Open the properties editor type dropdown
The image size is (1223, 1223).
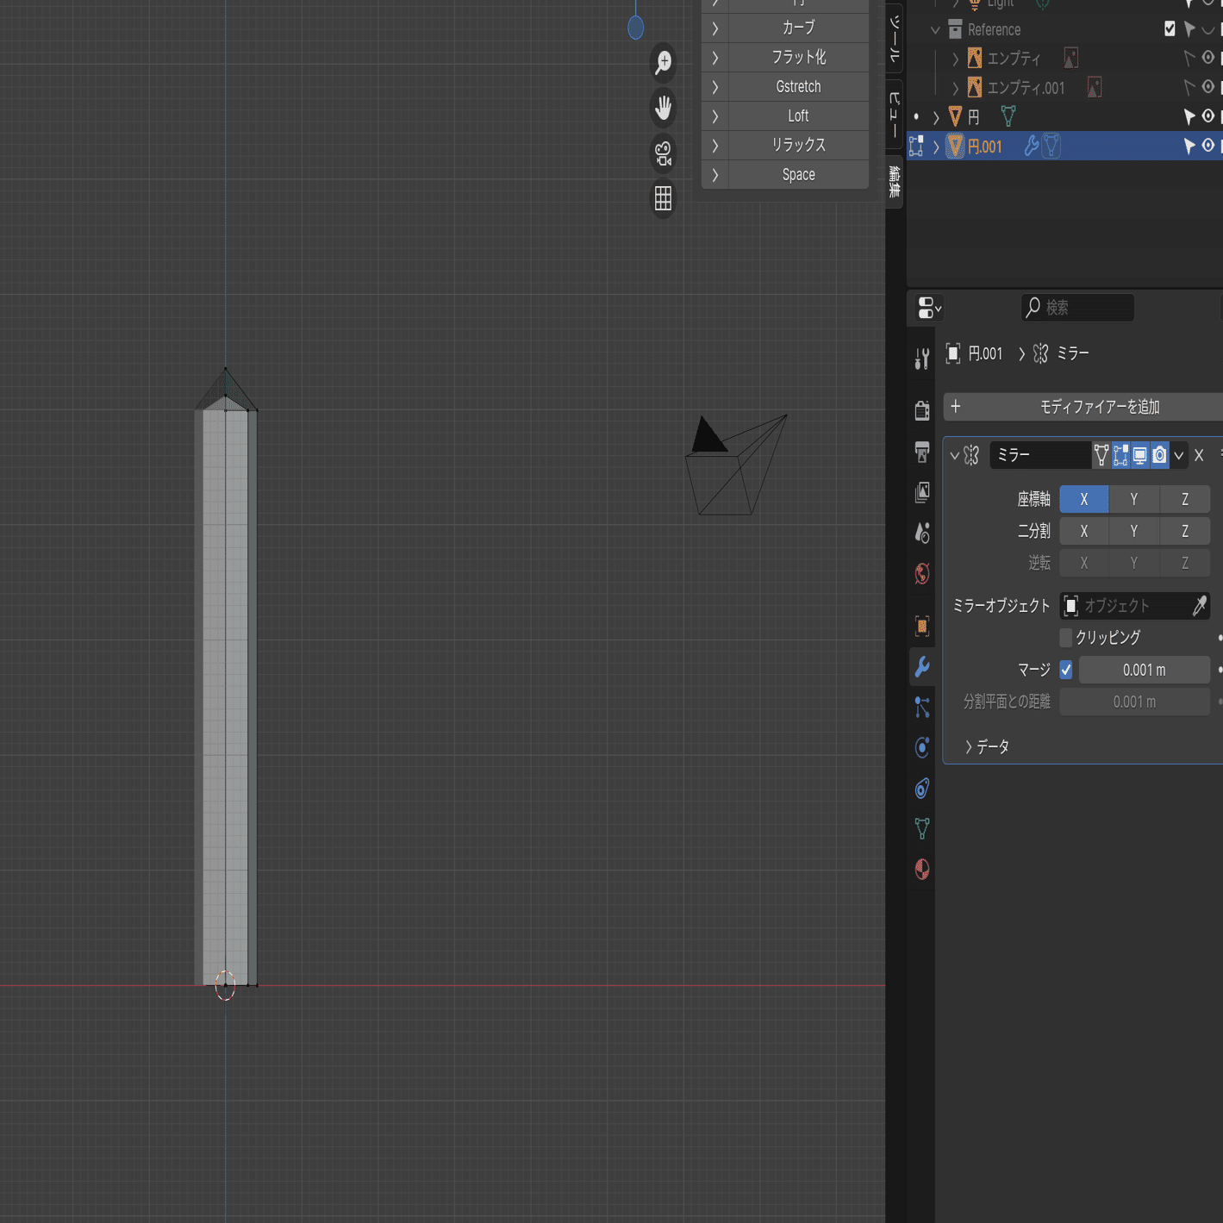tap(929, 308)
